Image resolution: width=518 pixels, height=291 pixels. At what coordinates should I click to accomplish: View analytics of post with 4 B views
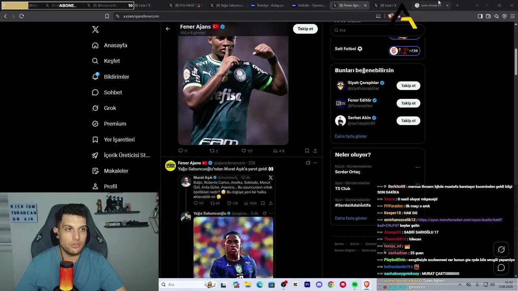(278, 151)
